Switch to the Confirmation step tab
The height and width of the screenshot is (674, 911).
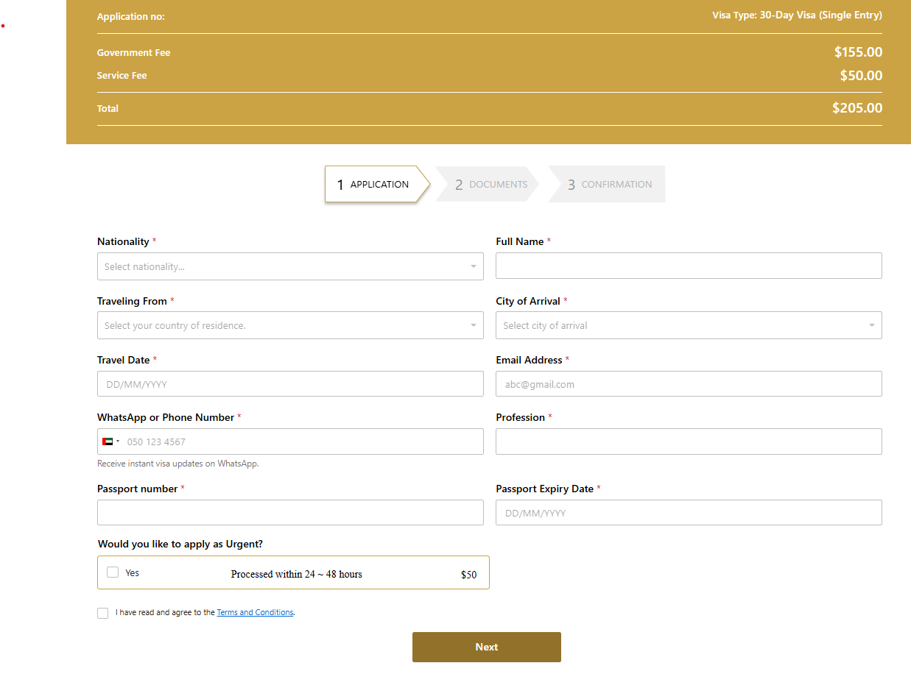point(608,184)
